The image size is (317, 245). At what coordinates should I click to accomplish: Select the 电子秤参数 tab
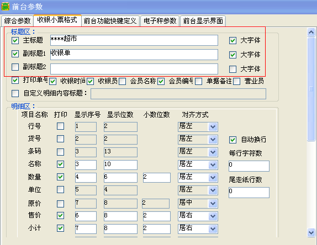coord(160,21)
